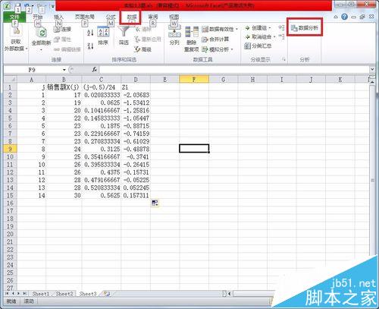Select row 9 header
The width and height of the screenshot is (379, 309).
coord(10,149)
